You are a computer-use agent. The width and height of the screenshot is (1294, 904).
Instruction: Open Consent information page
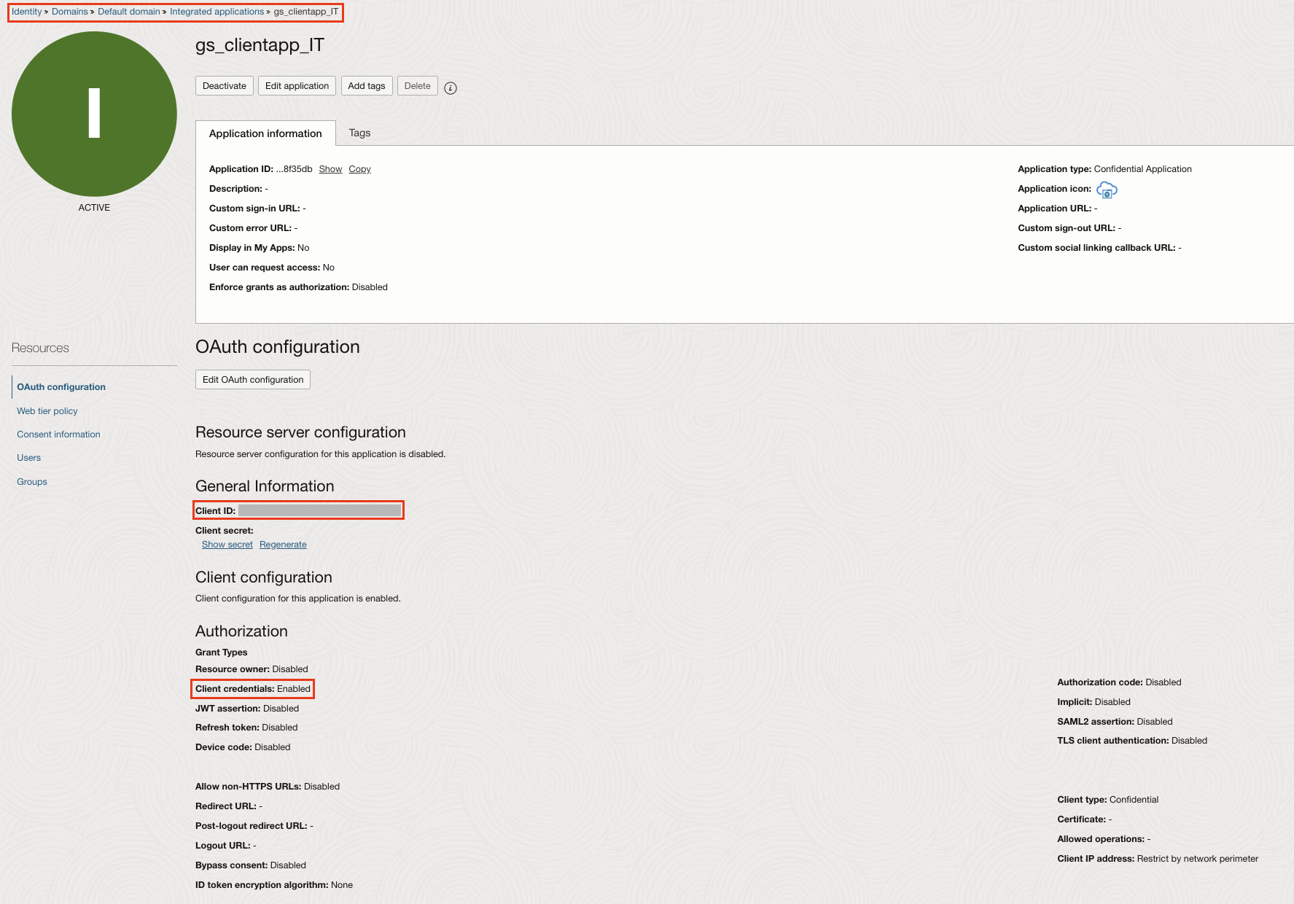[x=58, y=434]
